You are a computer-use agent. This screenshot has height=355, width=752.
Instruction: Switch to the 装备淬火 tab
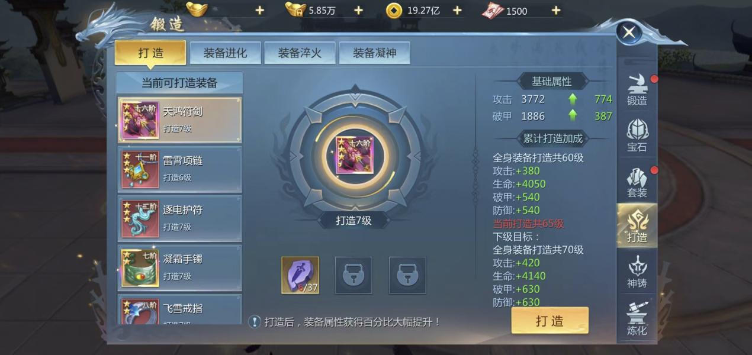coord(300,53)
